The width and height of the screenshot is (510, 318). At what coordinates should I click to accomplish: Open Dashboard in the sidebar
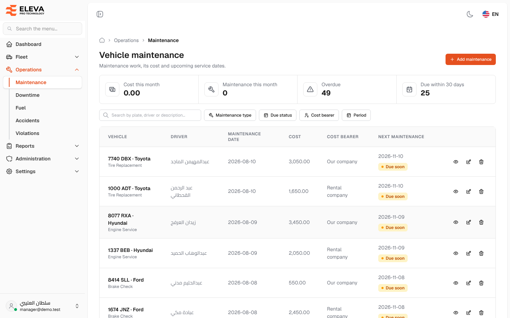42,44
